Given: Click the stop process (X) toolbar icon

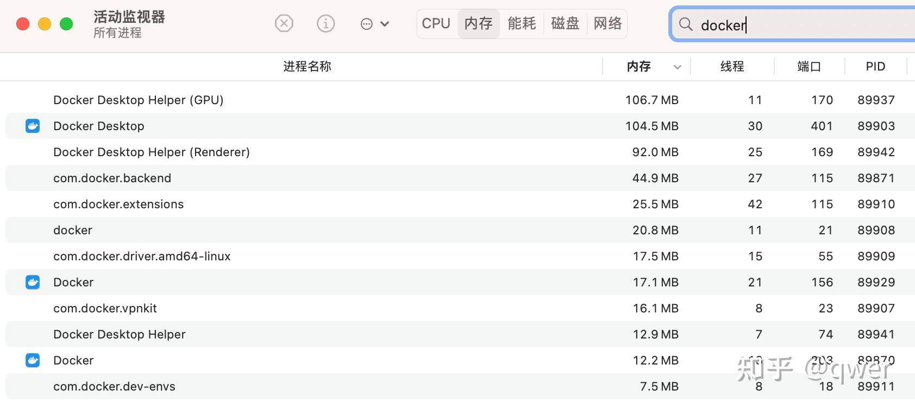Looking at the screenshot, I should (284, 24).
